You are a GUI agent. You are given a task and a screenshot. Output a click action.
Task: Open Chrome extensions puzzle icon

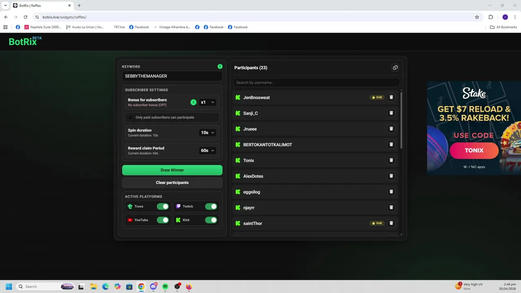tap(490, 17)
